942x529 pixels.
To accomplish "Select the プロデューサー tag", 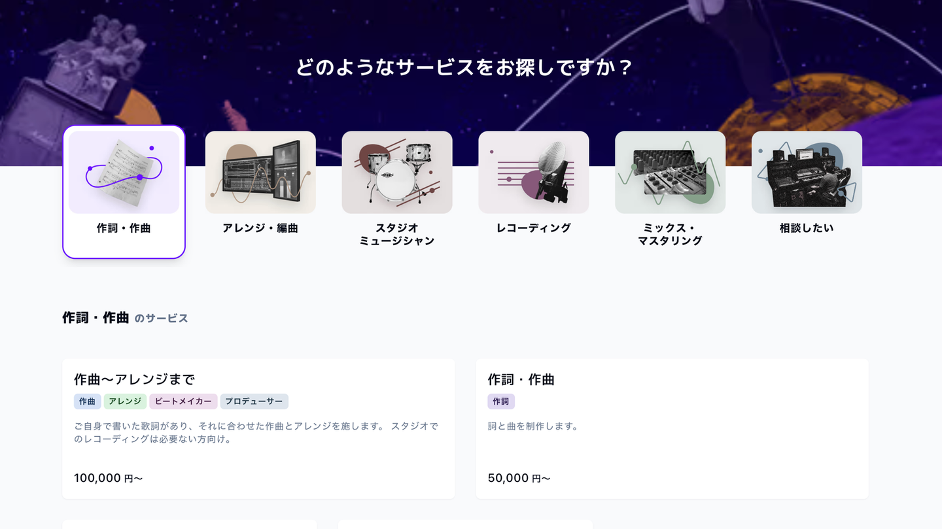I will [254, 401].
